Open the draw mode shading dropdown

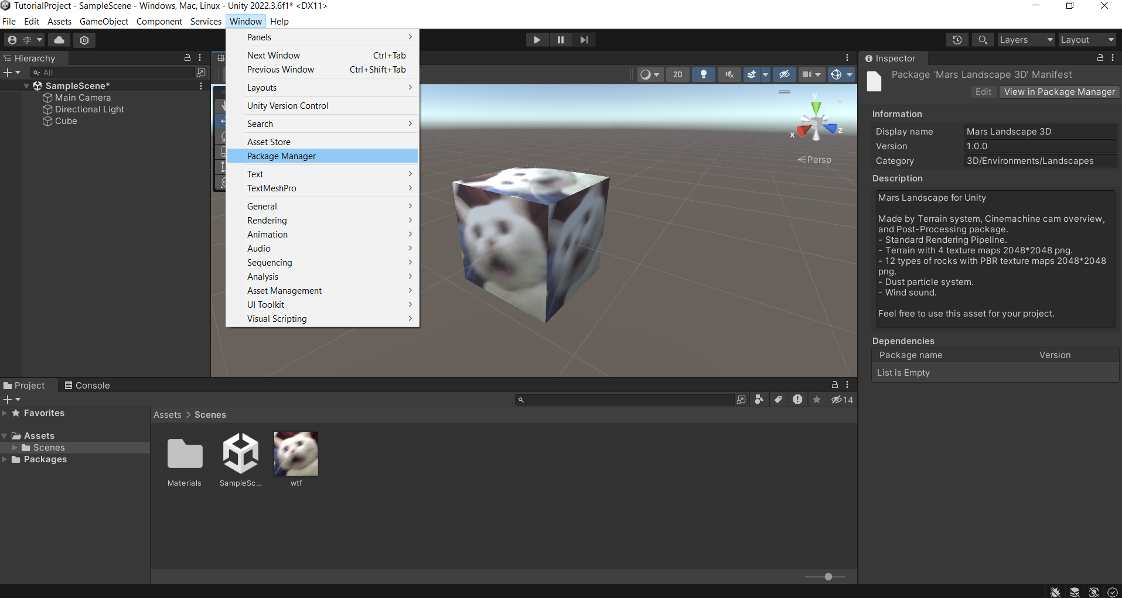click(650, 74)
